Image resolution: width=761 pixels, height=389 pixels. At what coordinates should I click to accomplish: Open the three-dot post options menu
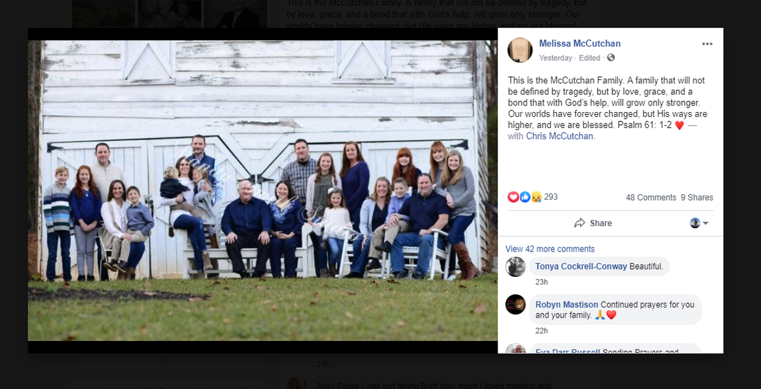(707, 43)
